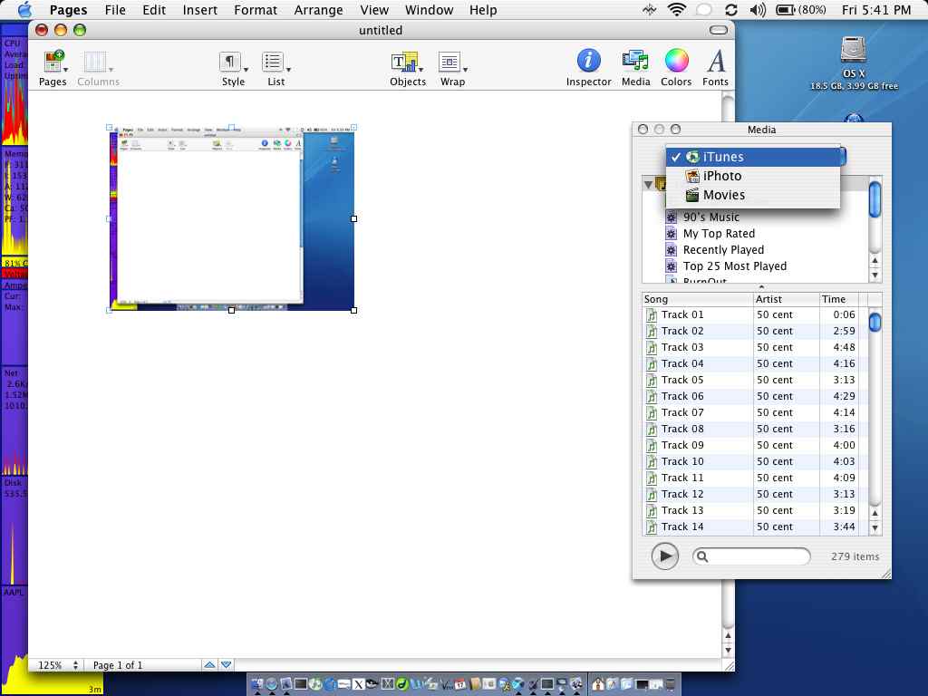Open the File menu
This screenshot has height=696, width=928.
pos(115,10)
